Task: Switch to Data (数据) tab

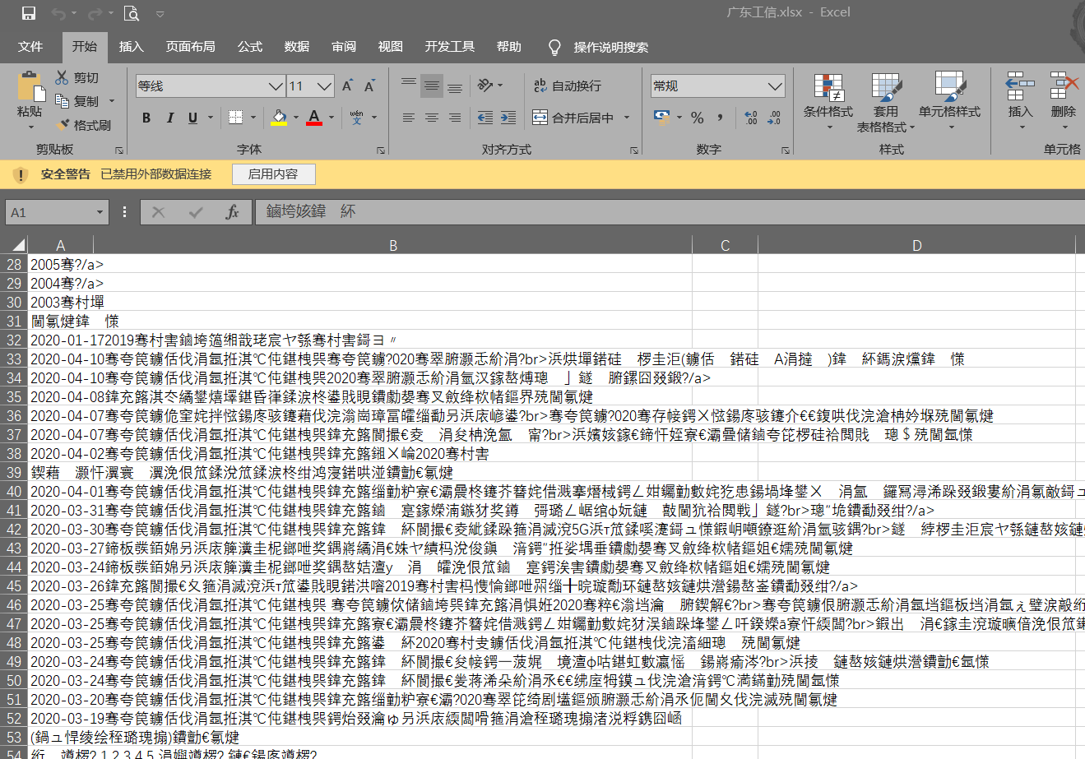Action: [x=297, y=47]
